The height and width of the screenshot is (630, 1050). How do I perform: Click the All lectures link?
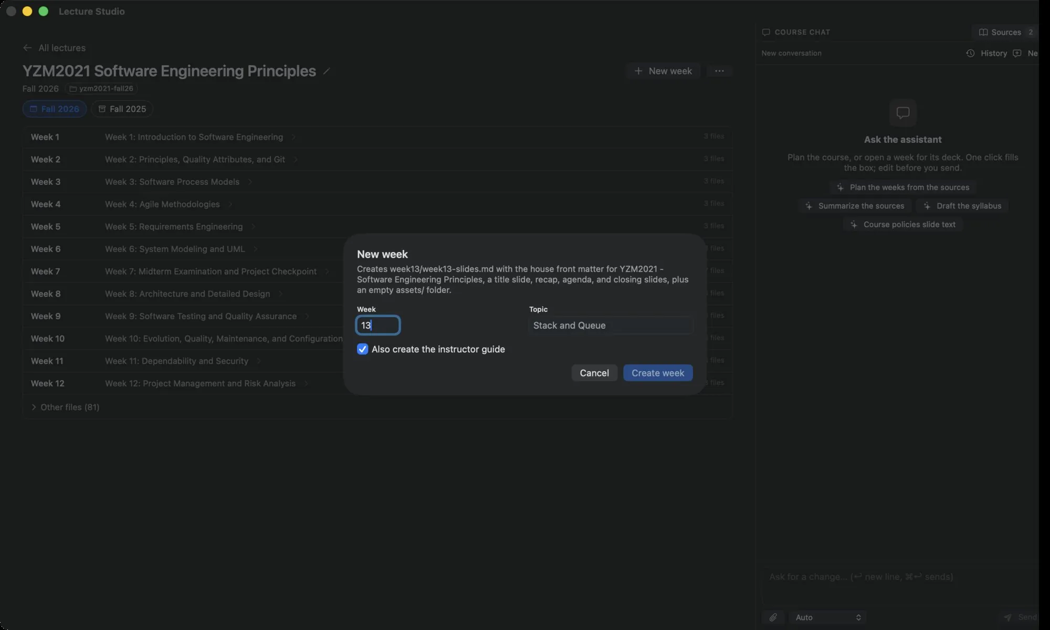click(x=62, y=48)
